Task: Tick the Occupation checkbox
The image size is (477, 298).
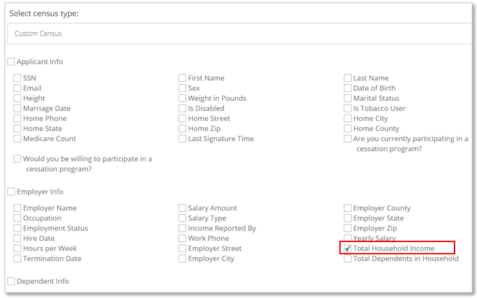Action: (x=17, y=218)
